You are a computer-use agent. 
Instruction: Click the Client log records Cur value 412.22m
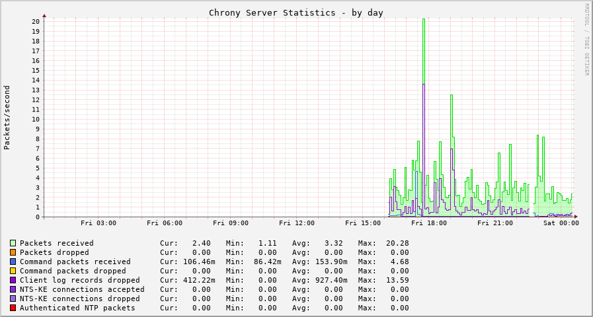coord(199,280)
